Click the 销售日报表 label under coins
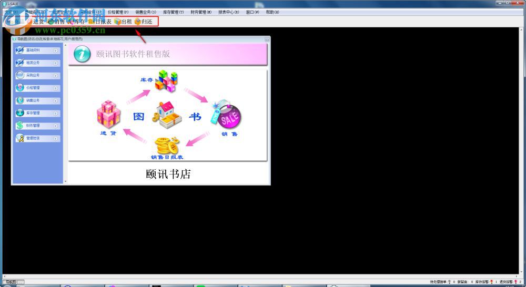Image resolution: width=526 pixels, height=287 pixels. tap(167, 157)
